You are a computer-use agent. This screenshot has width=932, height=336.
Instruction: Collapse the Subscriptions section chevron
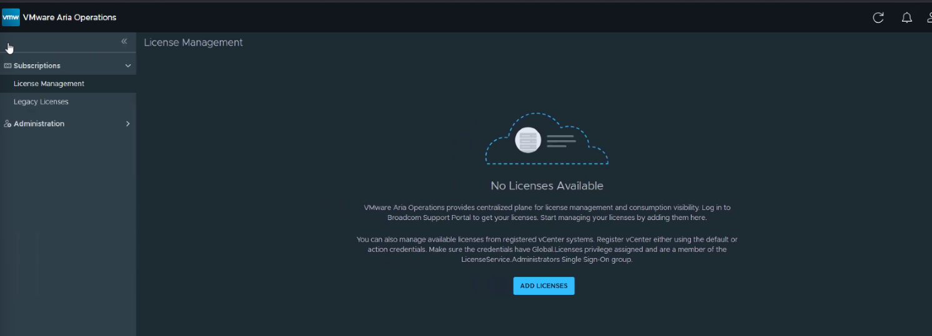(x=128, y=65)
